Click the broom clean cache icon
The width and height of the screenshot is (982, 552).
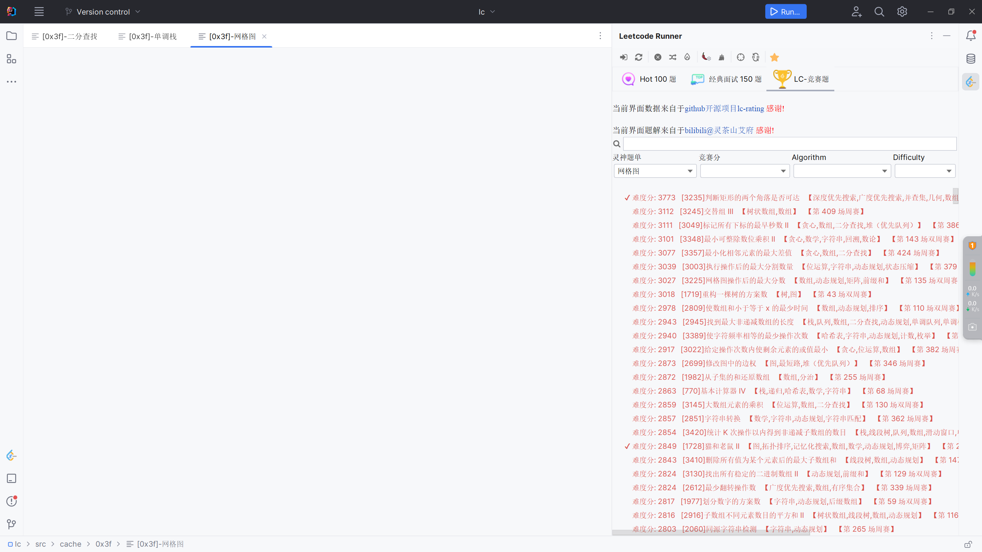tap(722, 57)
